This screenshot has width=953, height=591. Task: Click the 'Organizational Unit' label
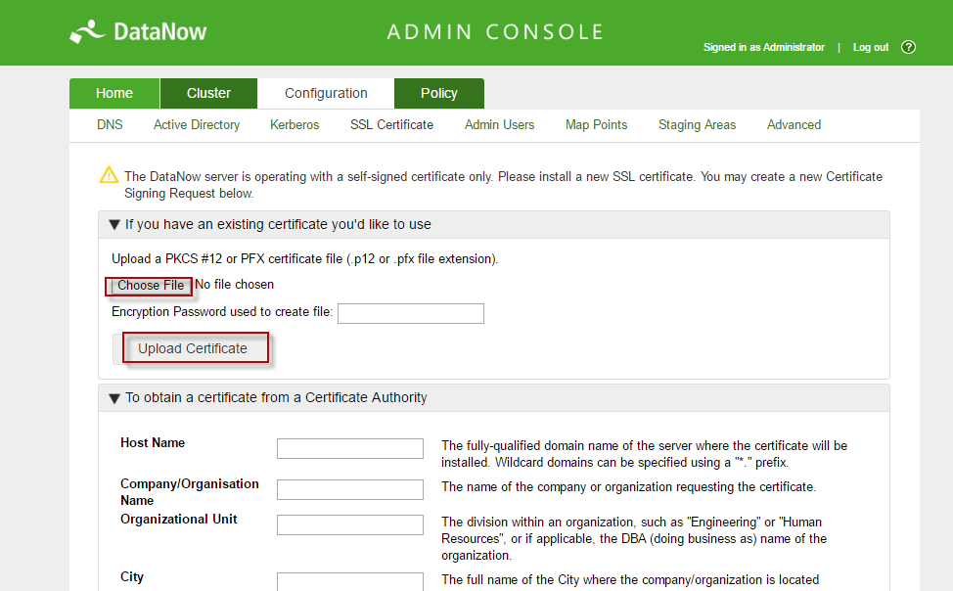(179, 519)
